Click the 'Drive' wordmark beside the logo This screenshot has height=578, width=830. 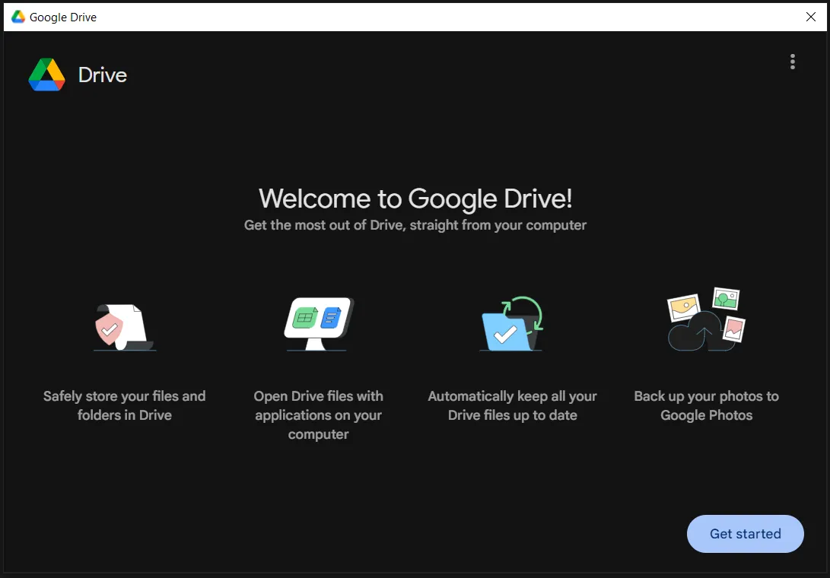point(103,75)
